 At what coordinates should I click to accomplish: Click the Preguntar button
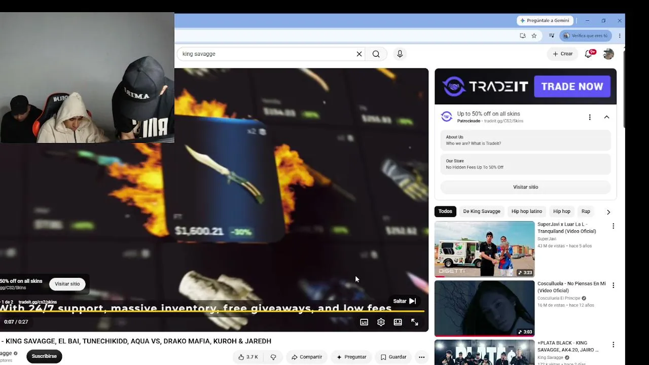(351, 357)
